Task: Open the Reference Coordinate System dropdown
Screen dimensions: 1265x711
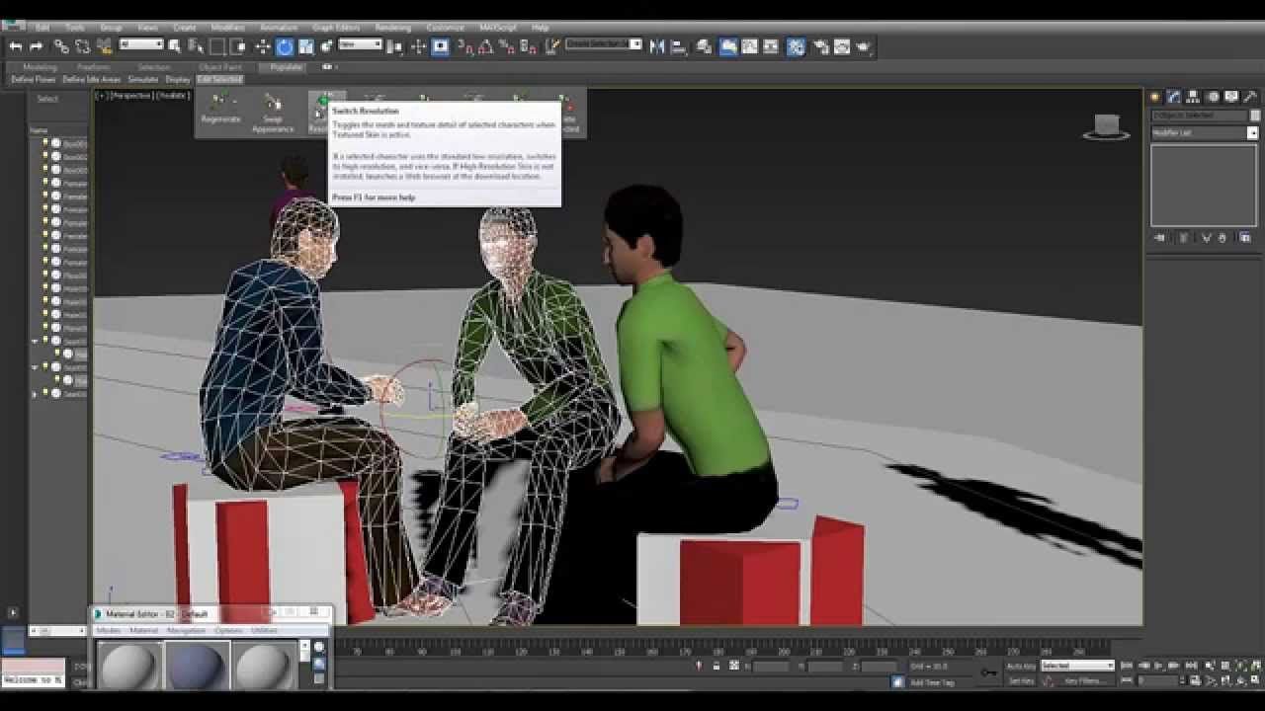Action: pyautogui.click(x=360, y=44)
